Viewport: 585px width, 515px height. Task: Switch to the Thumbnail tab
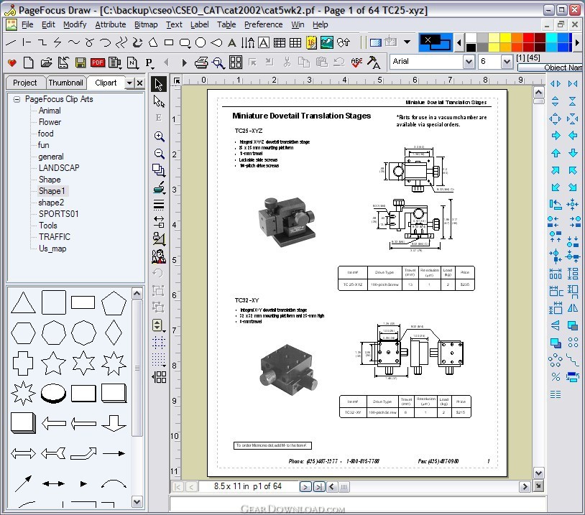pyautogui.click(x=65, y=83)
